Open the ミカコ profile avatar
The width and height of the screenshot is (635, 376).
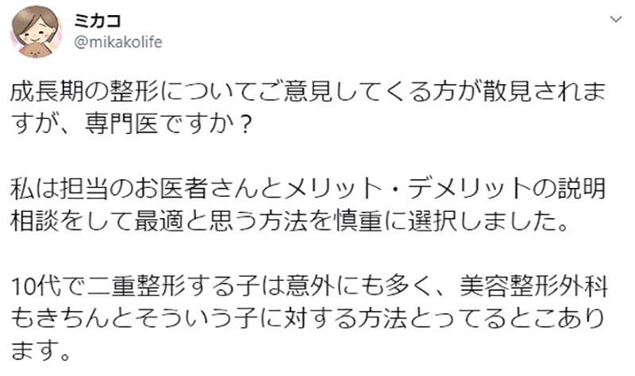[x=36, y=32]
